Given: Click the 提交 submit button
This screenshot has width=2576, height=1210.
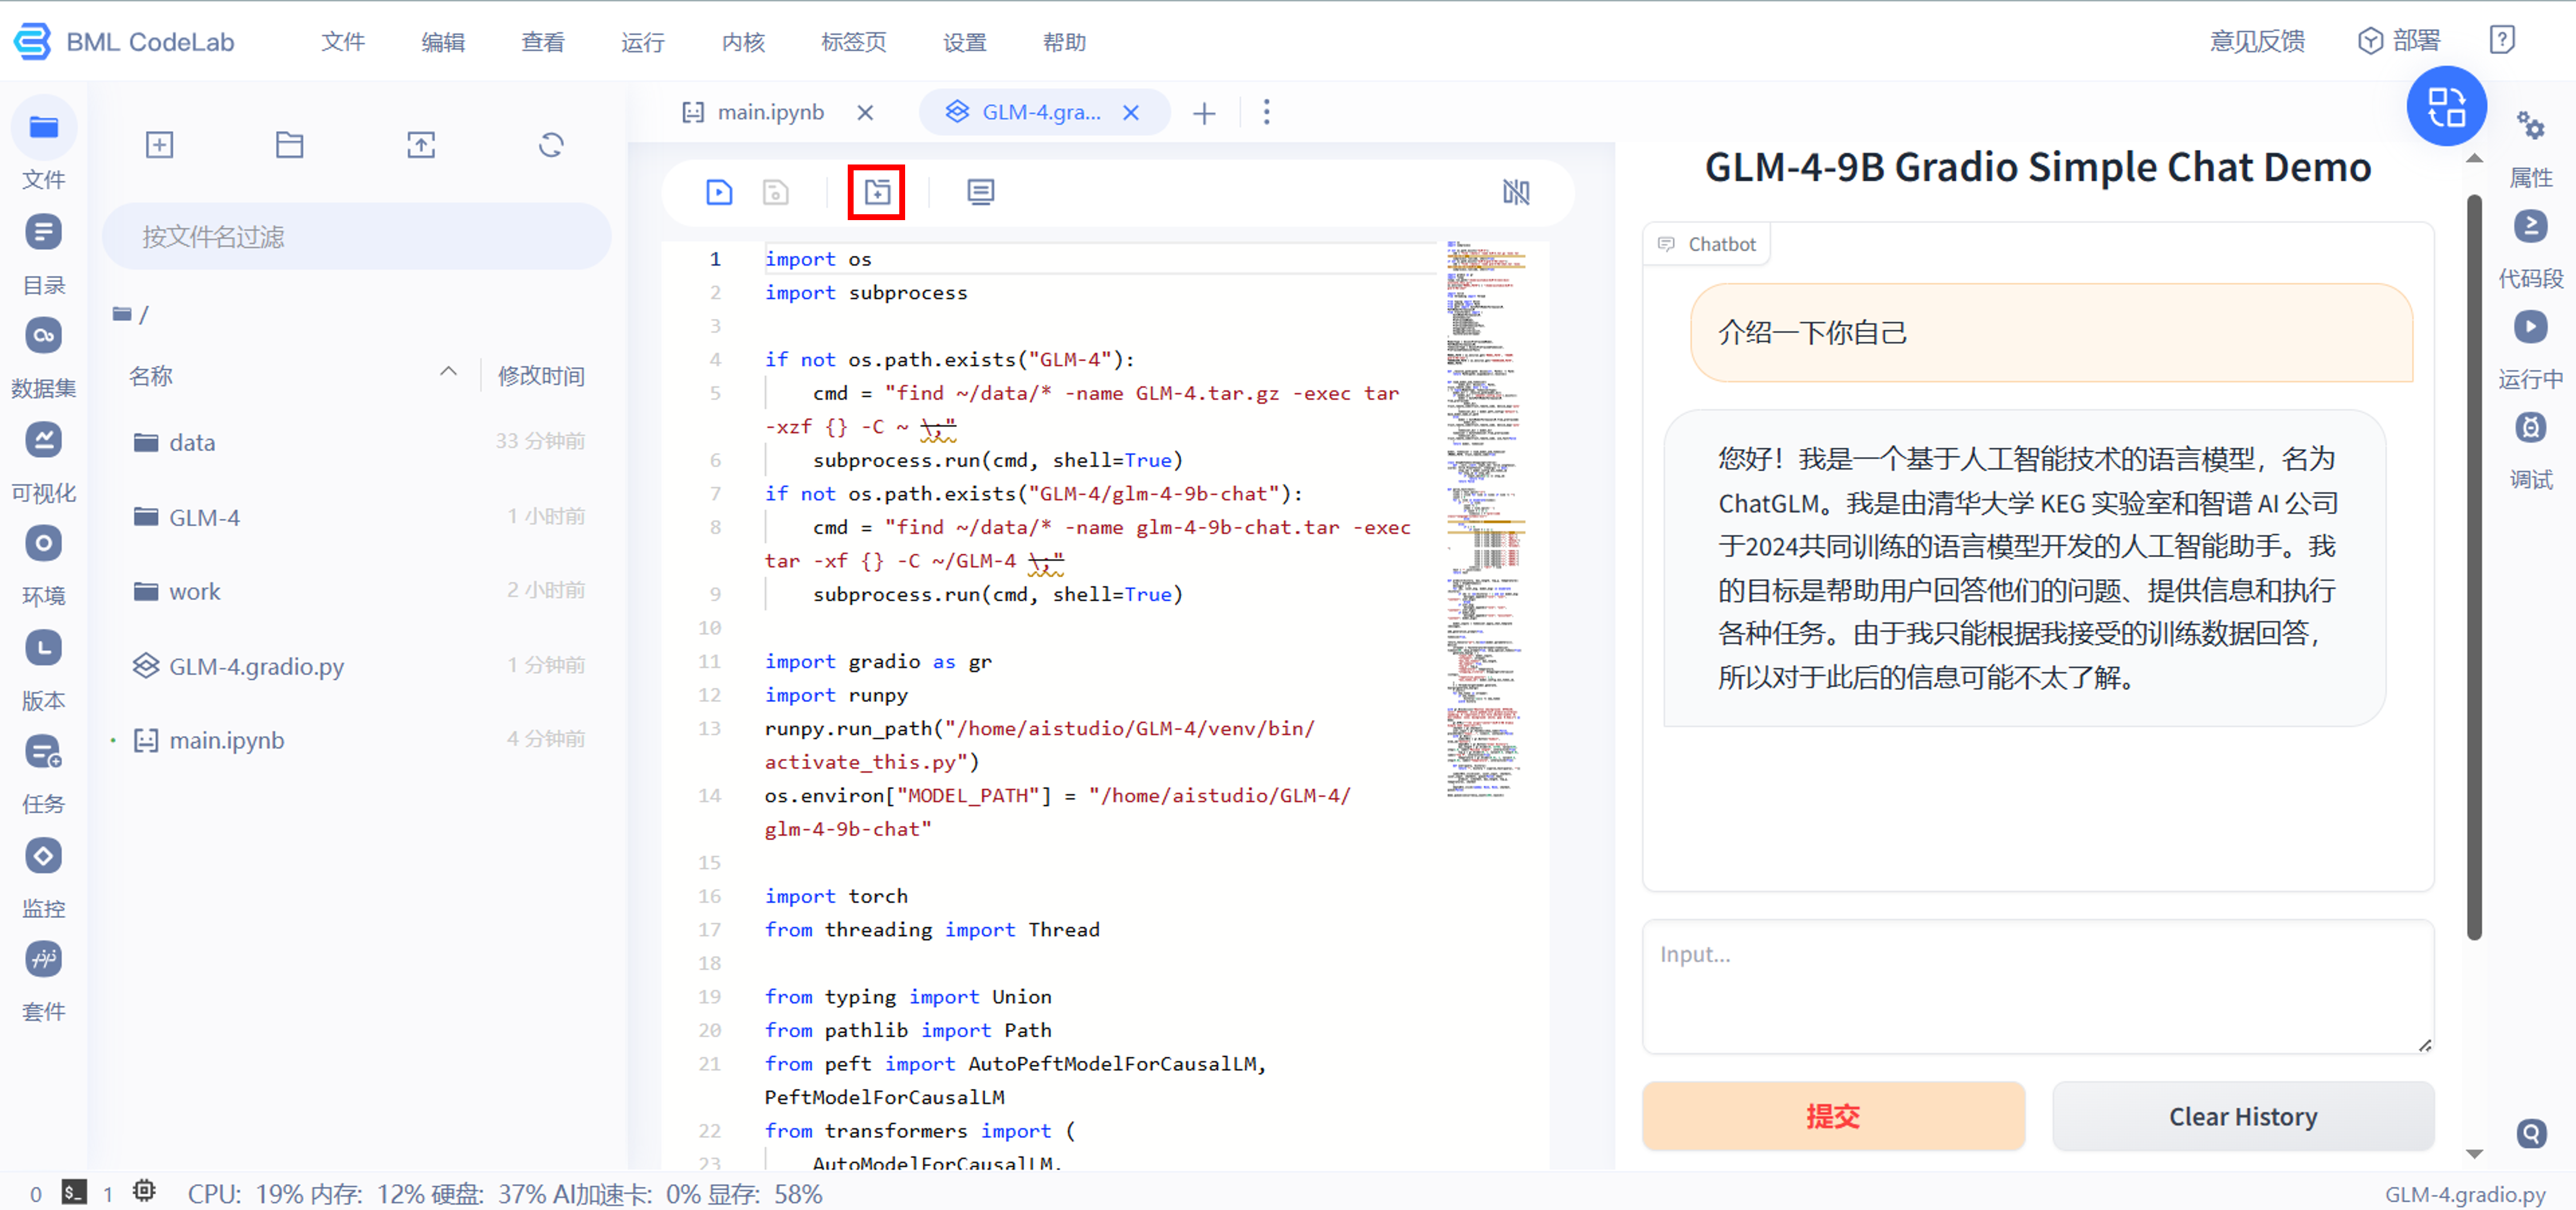Looking at the screenshot, I should tap(1833, 1116).
